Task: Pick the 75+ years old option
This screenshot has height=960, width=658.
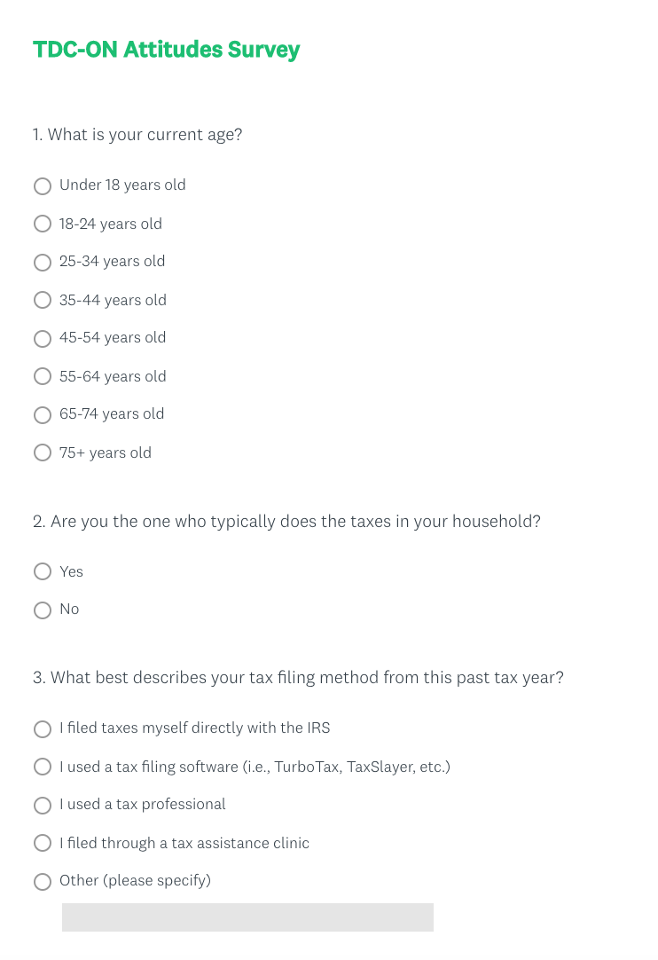Action: coord(43,453)
